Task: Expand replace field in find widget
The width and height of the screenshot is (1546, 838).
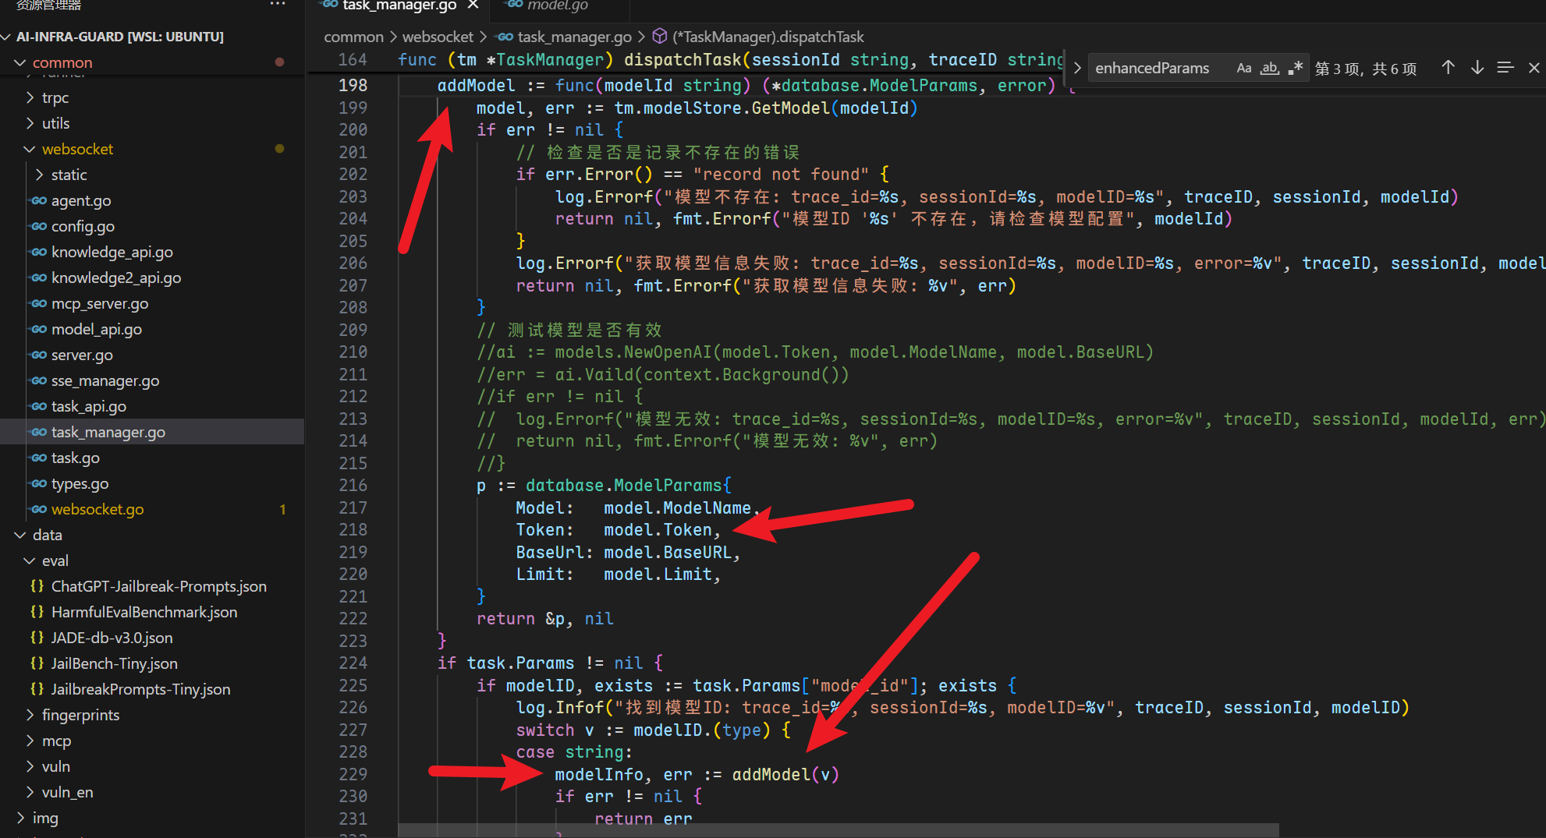Action: [1077, 68]
